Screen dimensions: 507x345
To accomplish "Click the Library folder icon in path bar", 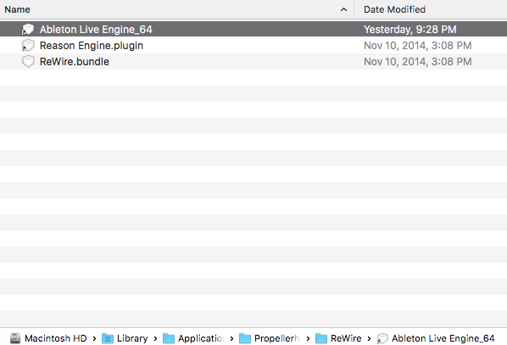I will [108, 338].
